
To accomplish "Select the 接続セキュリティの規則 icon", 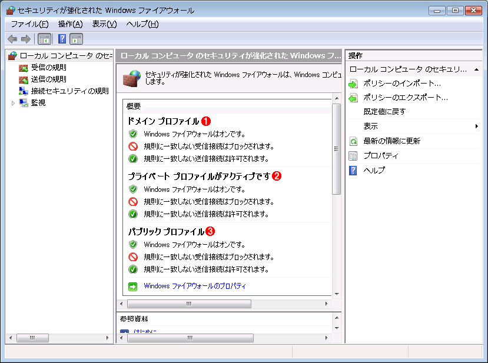I will coord(24,91).
